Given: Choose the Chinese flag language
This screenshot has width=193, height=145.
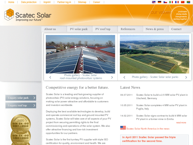Looking at the screenshot, I should (183, 2).
